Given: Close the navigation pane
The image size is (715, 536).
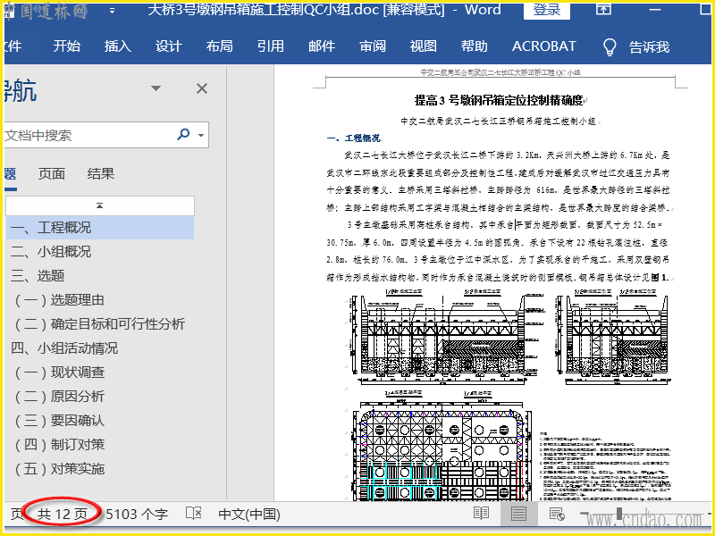Looking at the screenshot, I should pyautogui.click(x=202, y=88).
